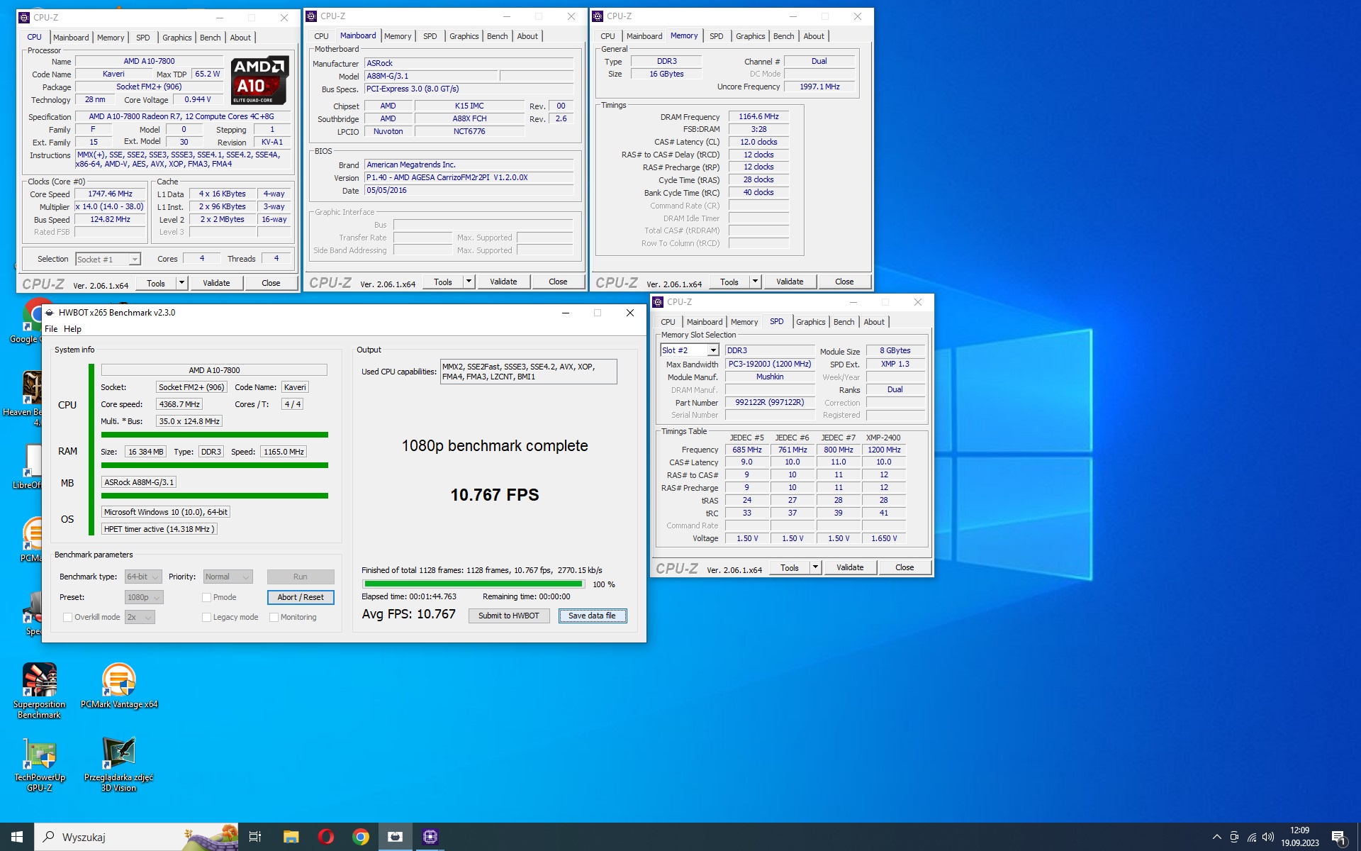Image resolution: width=1361 pixels, height=851 pixels.
Task: Open Task View on the taskbar
Action: tap(255, 837)
